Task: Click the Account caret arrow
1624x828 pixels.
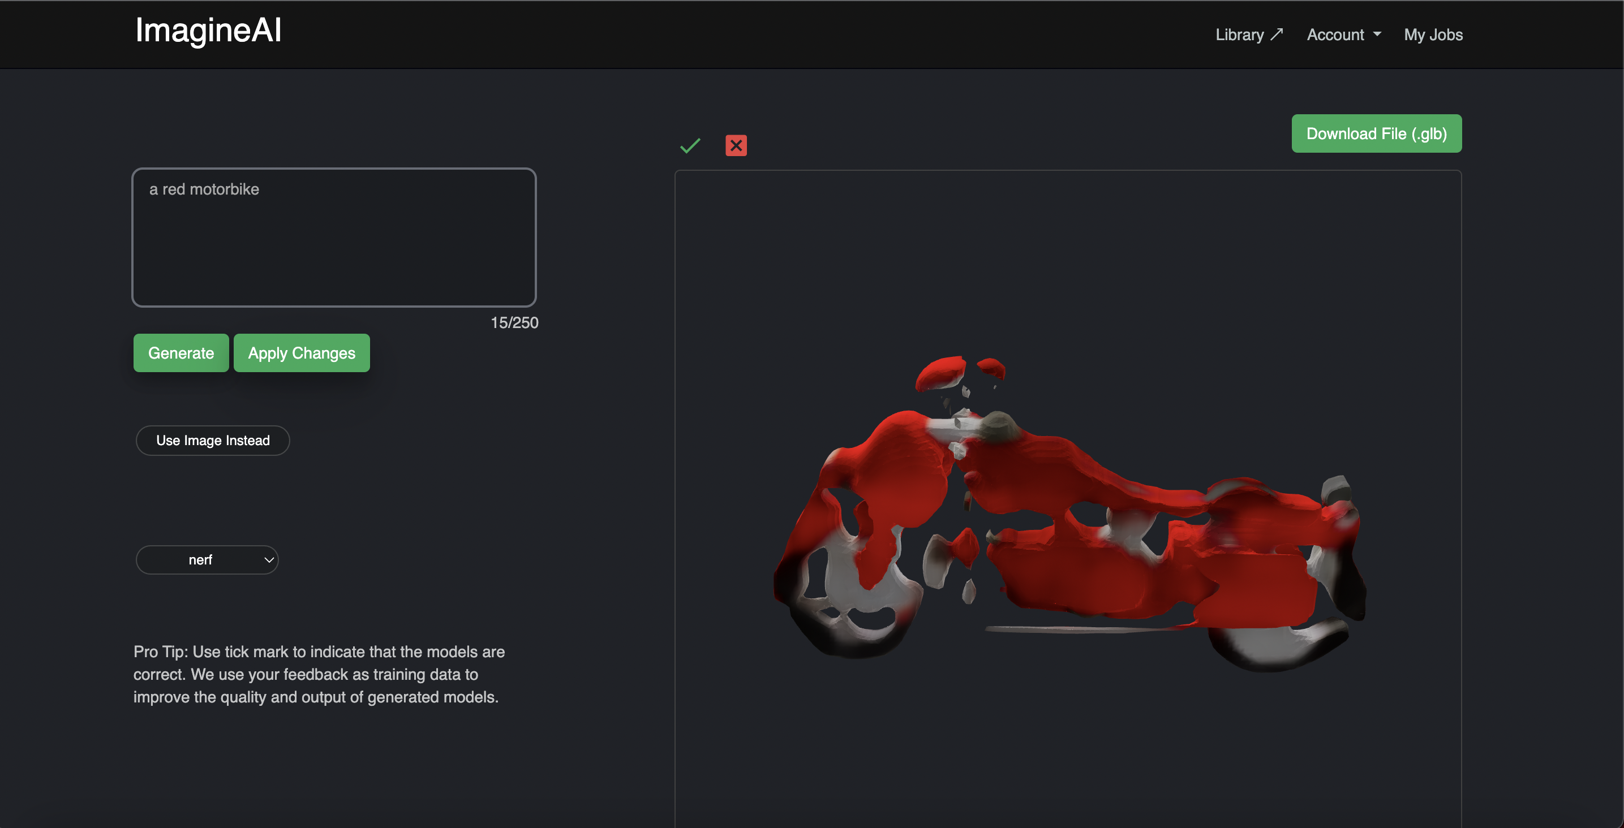Action: (1377, 34)
